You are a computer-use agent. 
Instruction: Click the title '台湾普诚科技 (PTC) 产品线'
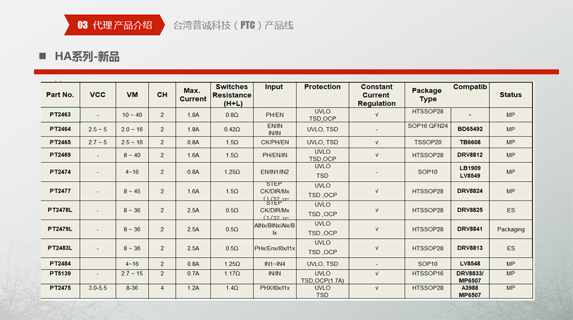pyautogui.click(x=233, y=25)
